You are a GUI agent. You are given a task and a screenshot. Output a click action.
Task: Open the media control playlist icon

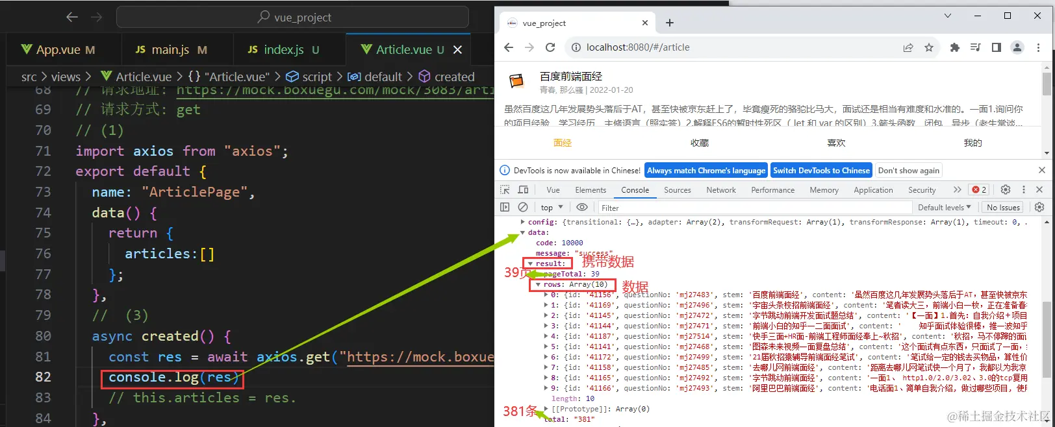[975, 47]
